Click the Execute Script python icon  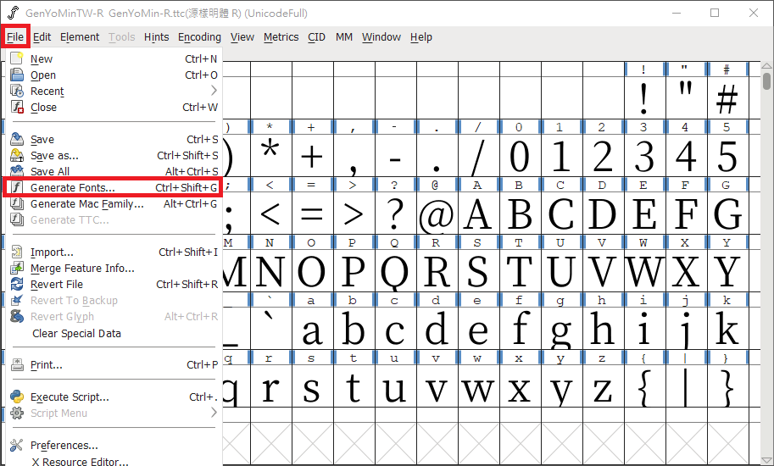(x=17, y=397)
